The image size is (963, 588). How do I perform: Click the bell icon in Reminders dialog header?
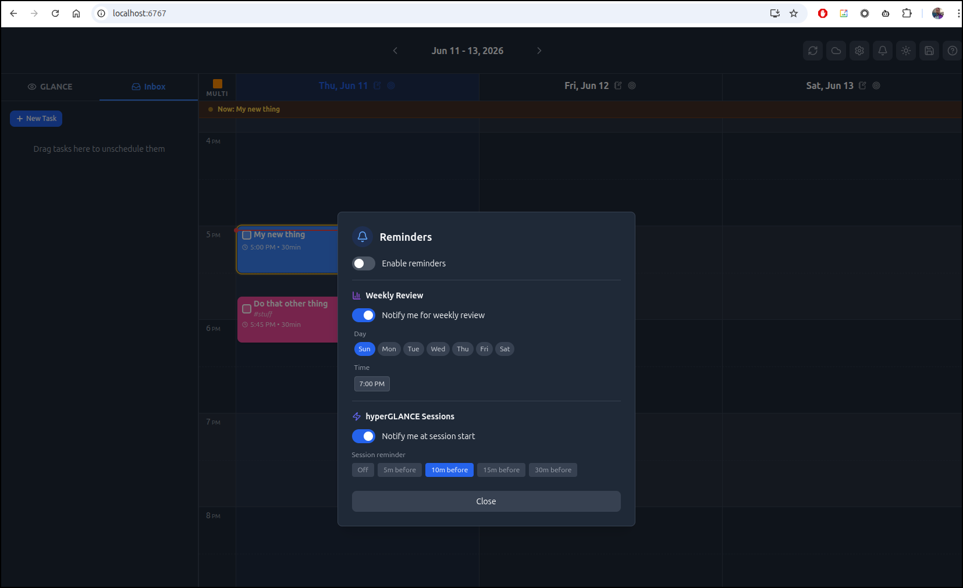point(363,237)
